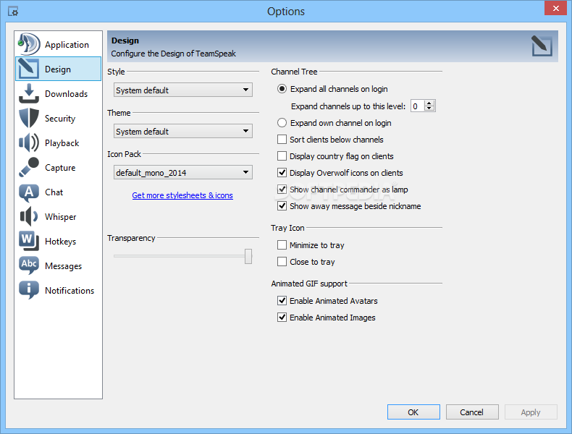Click the Hotkeys W key icon
This screenshot has width=572, height=434.
(29, 241)
